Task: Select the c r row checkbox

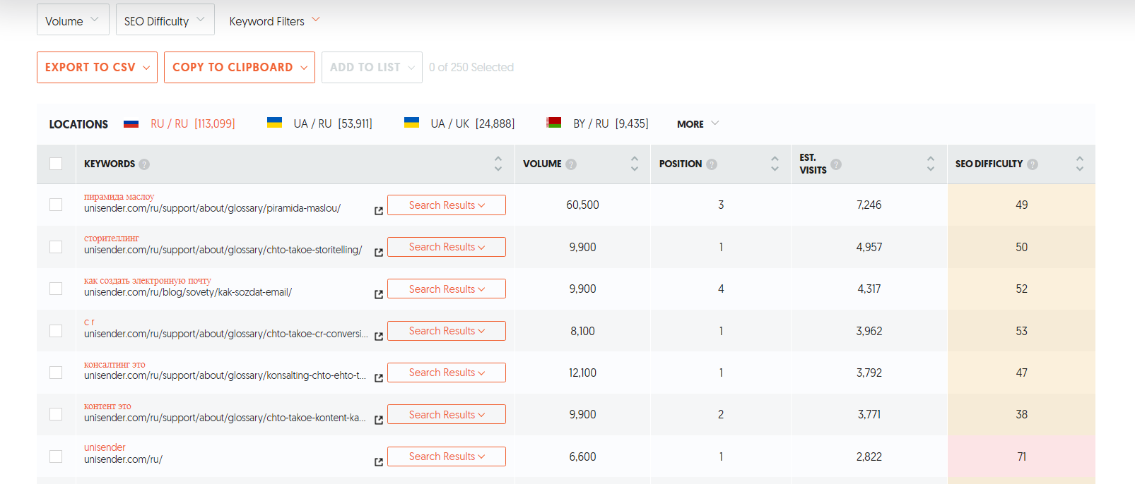Action: pyautogui.click(x=56, y=331)
